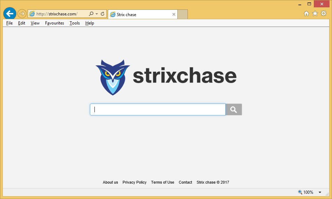Screen dimensions: 332x199
Task: Close the Internet Explorer window
Action: 322,4
